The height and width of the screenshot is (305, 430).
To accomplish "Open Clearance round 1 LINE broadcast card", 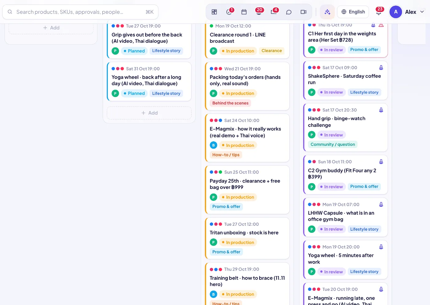I will [247, 40].
